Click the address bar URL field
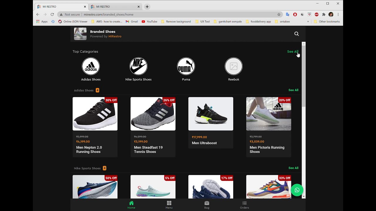376x211 pixels. [x=170, y=14]
